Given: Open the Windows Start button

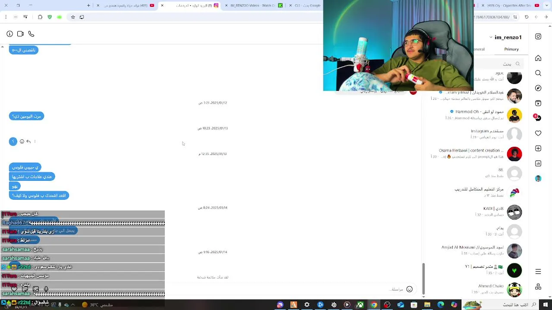Looking at the screenshot, I should tap(546, 305).
